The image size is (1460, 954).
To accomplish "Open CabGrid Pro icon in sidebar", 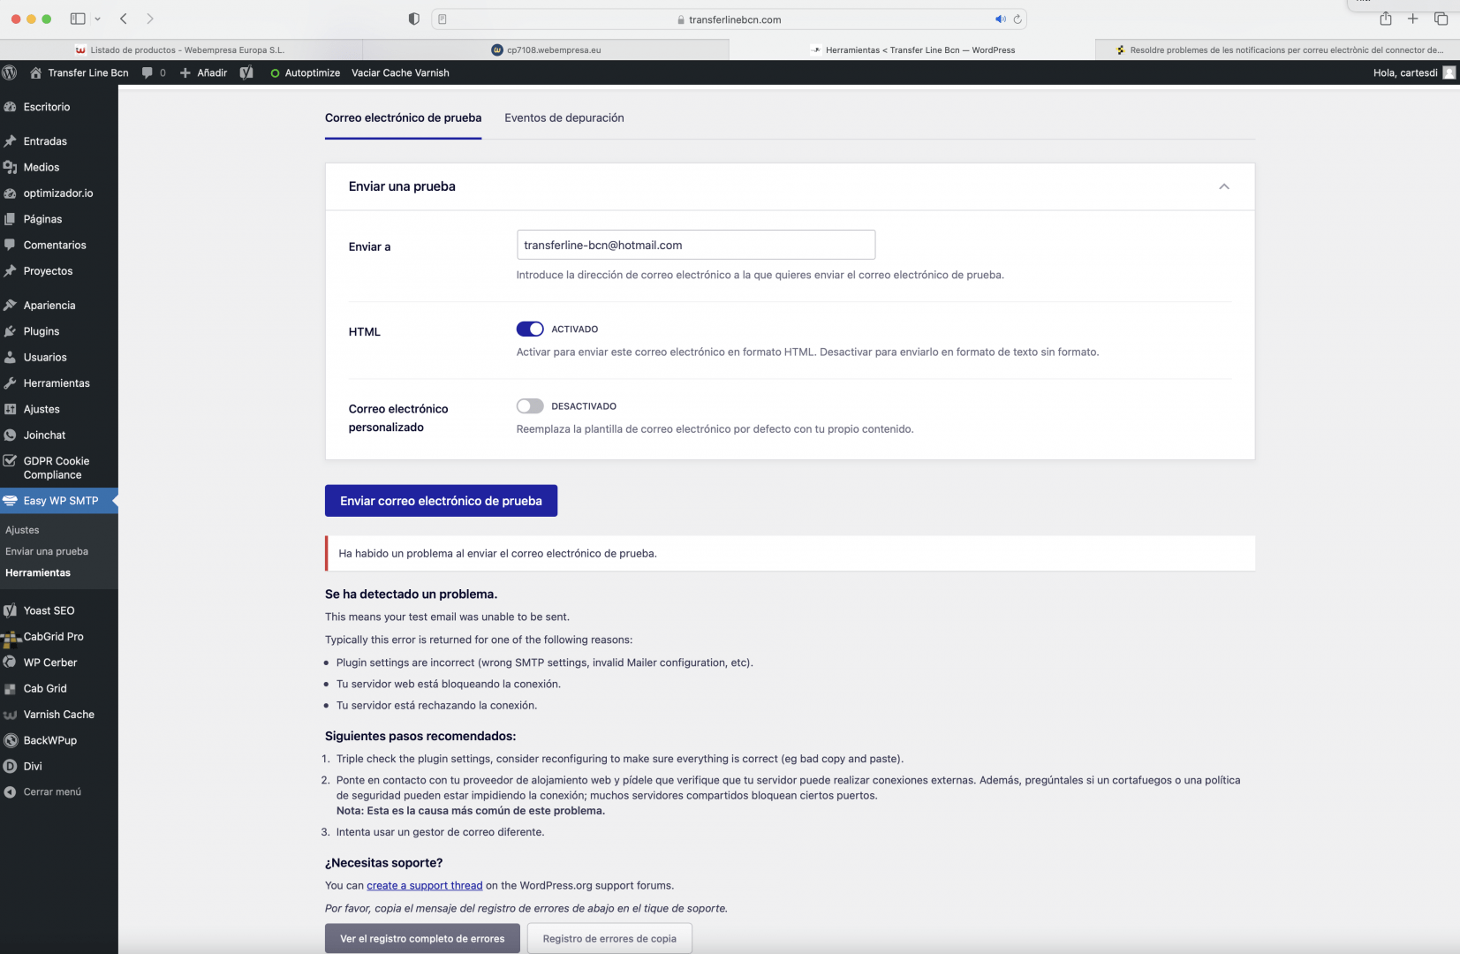I will [11, 638].
